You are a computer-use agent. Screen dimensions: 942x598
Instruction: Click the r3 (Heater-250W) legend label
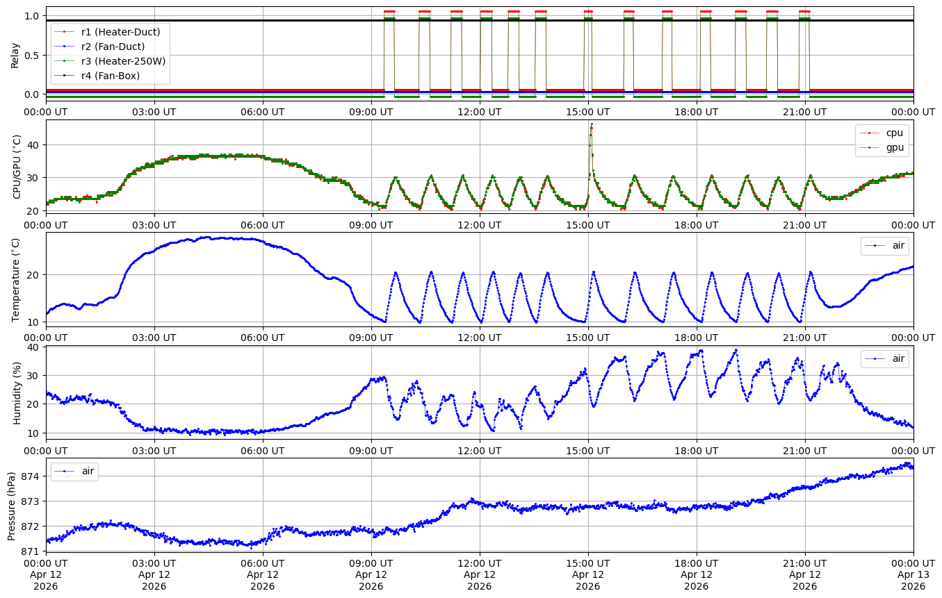[x=123, y=61]
